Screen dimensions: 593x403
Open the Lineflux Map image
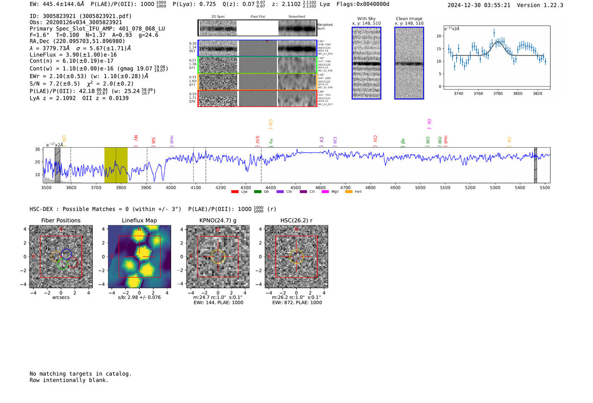click(139, 257)
